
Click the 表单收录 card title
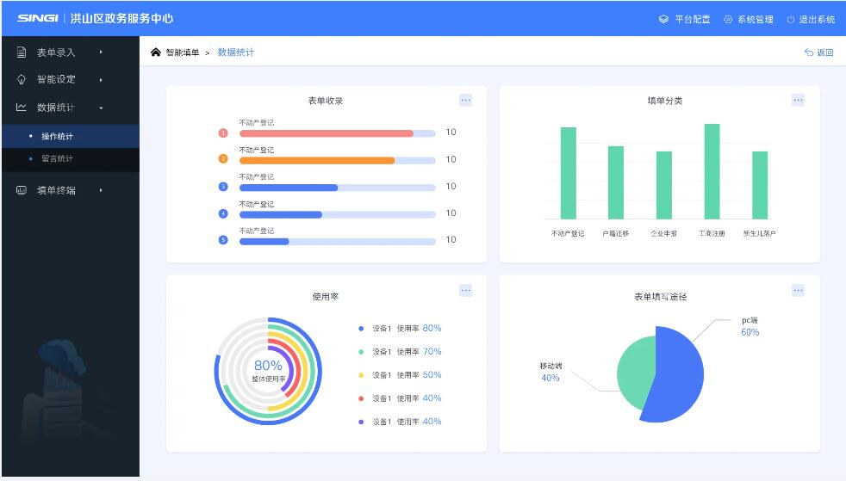[x=326, y=101]
